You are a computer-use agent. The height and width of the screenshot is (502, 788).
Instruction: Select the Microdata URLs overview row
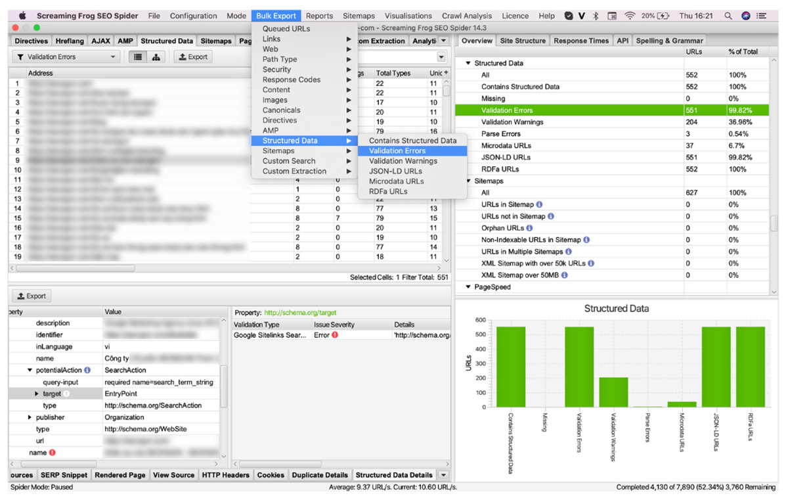click(612, 146)
